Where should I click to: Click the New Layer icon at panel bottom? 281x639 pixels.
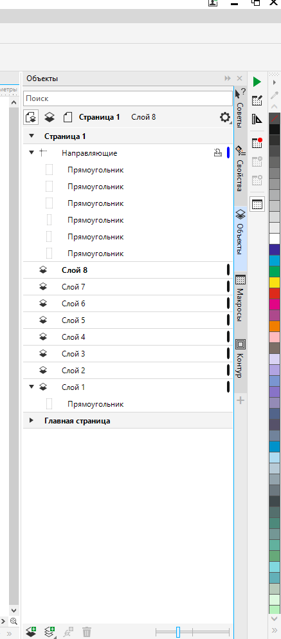pos(31,632)
